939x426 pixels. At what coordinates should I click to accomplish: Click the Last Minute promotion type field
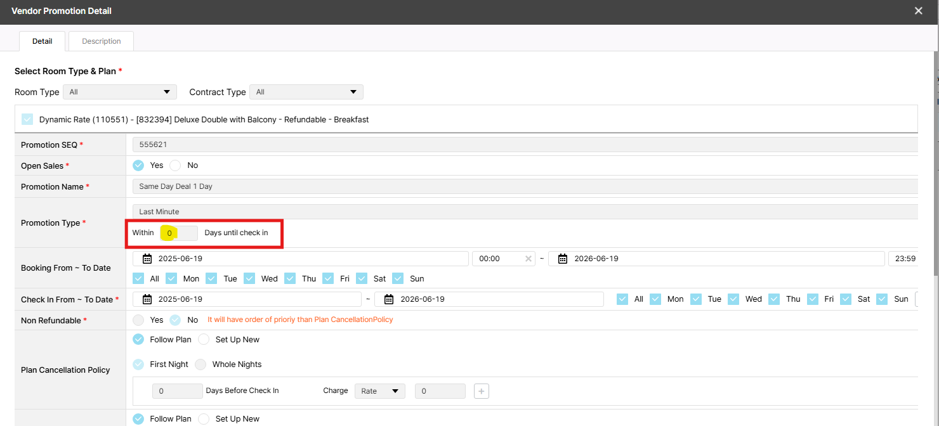(x=525, y=212)
